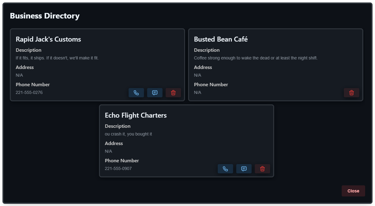Select the phone receiver icon on the bottom card
The image size is (375, 206).
point(225,169)
